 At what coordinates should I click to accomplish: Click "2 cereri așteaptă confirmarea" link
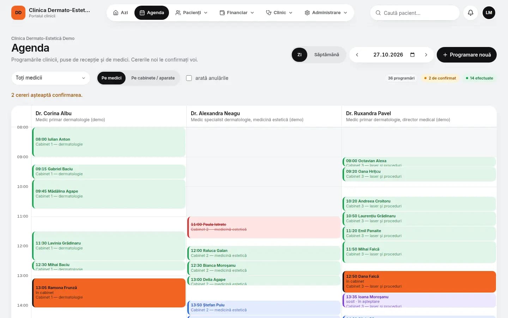tap(47, 95)
